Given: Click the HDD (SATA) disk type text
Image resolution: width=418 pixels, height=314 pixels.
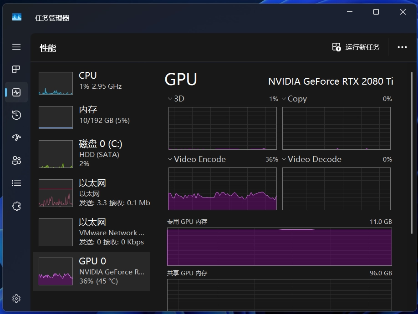Looking at the screenshot, I should pos(99,155).
